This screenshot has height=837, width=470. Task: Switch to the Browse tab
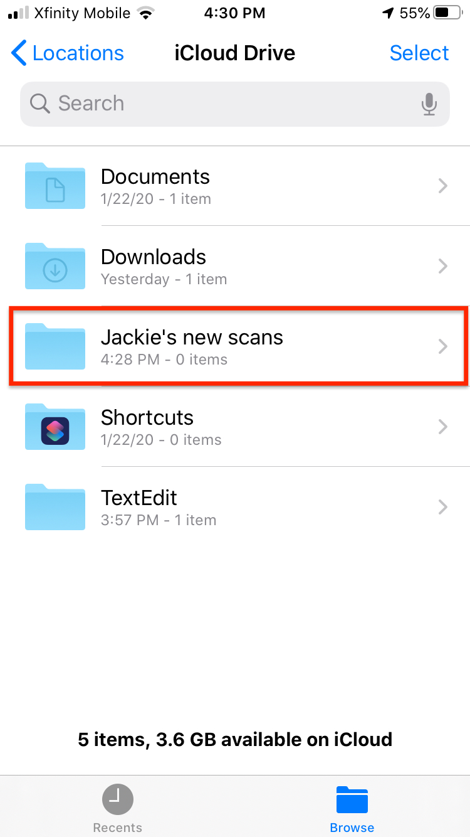352,809
